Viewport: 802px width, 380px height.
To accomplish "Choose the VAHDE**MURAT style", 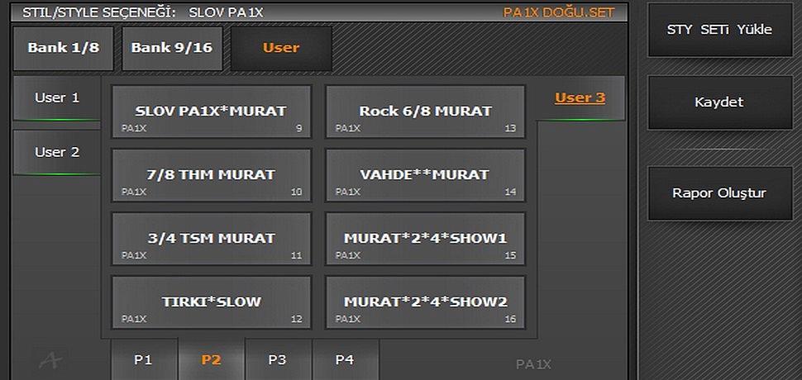I will (x=425, y=175).
